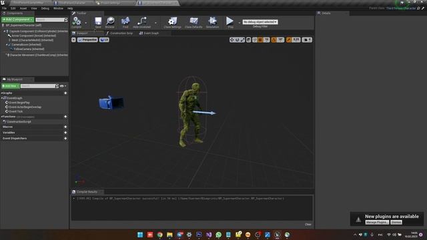
Task: Select Arrow Component in components tree
Action: (34, 35)
